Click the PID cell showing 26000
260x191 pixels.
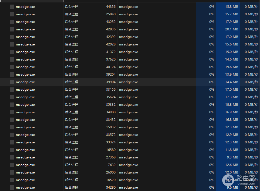[111, 172]
